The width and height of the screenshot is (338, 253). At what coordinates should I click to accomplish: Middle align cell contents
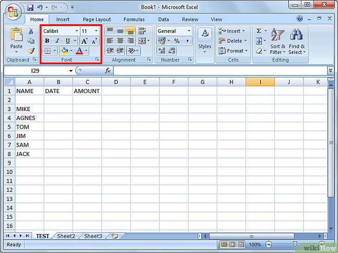[120, 31]
